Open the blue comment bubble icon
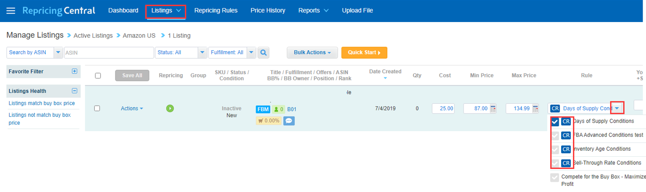The height and width of the screenshot is (192, 646). [x=289, y=121]
